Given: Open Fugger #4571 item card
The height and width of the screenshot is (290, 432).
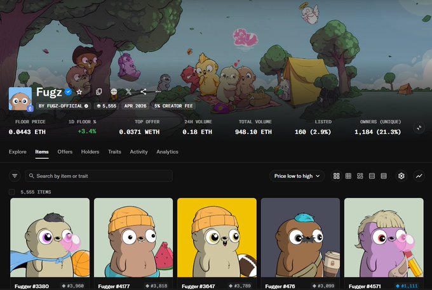Looking at the screenshot, I should 384,244.
